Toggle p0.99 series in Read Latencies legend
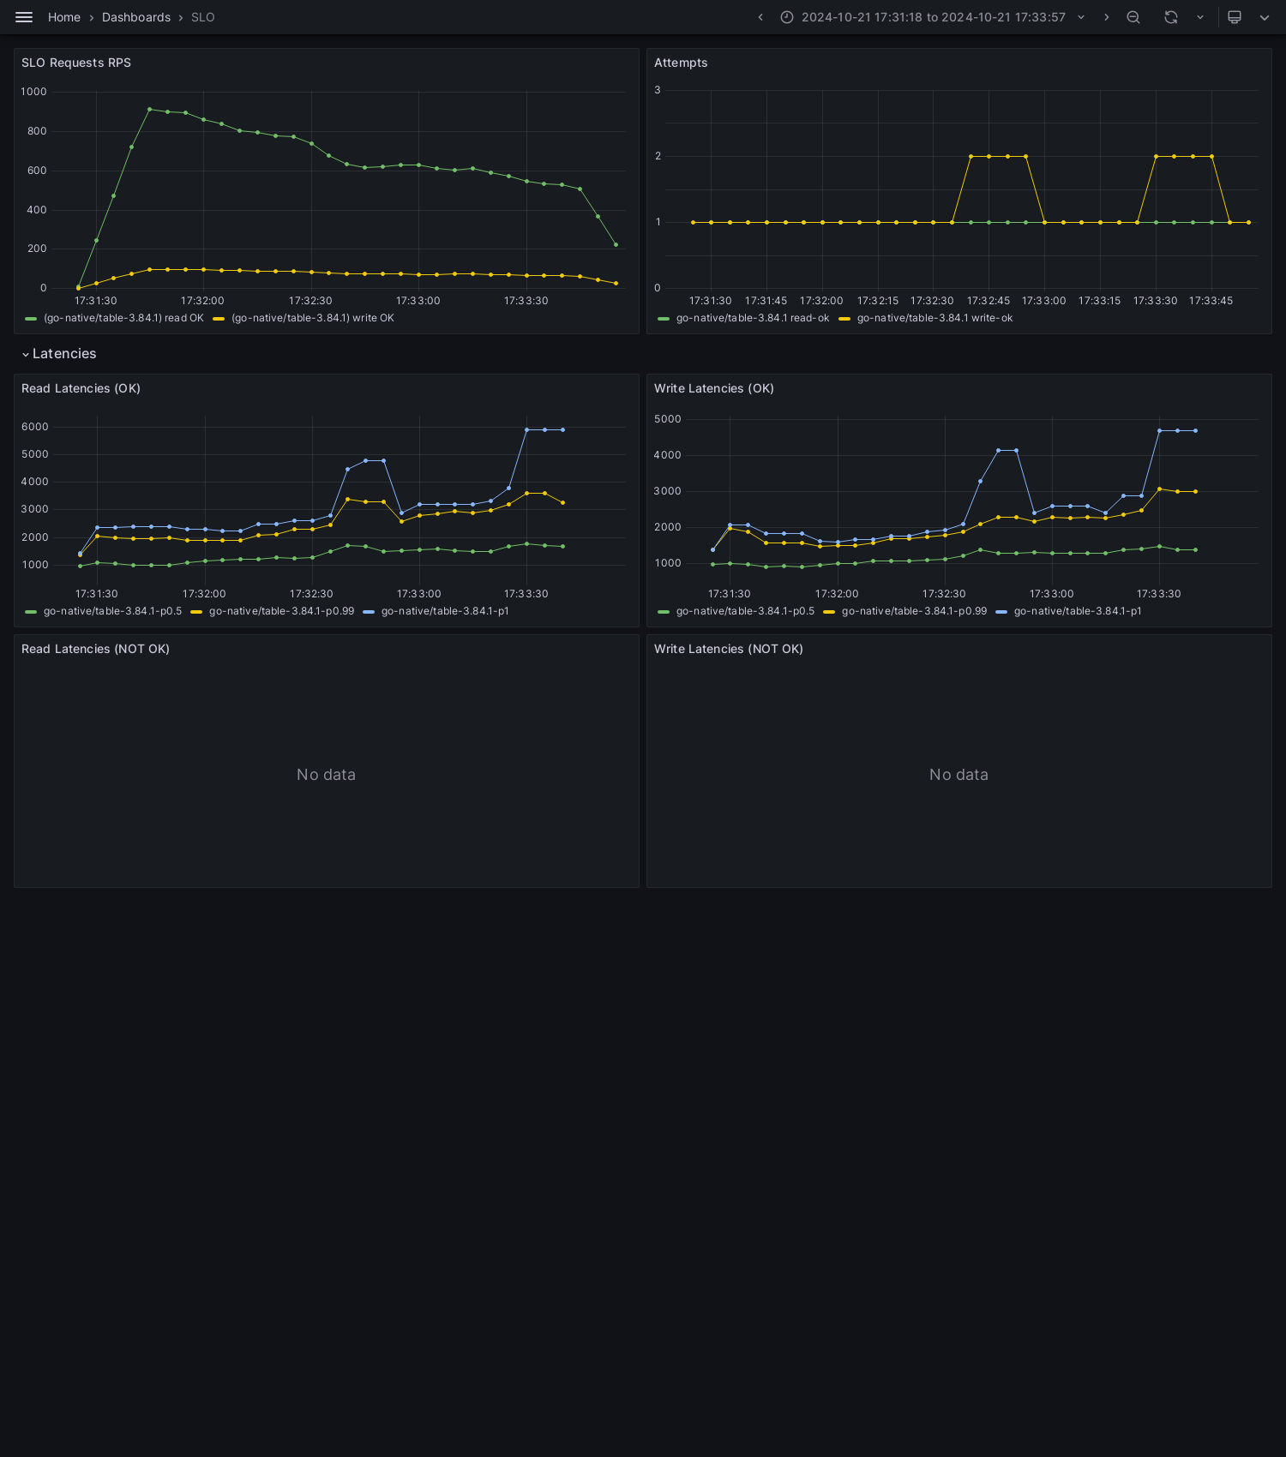Screen dimensions: 1286x1457 [281, 611]
